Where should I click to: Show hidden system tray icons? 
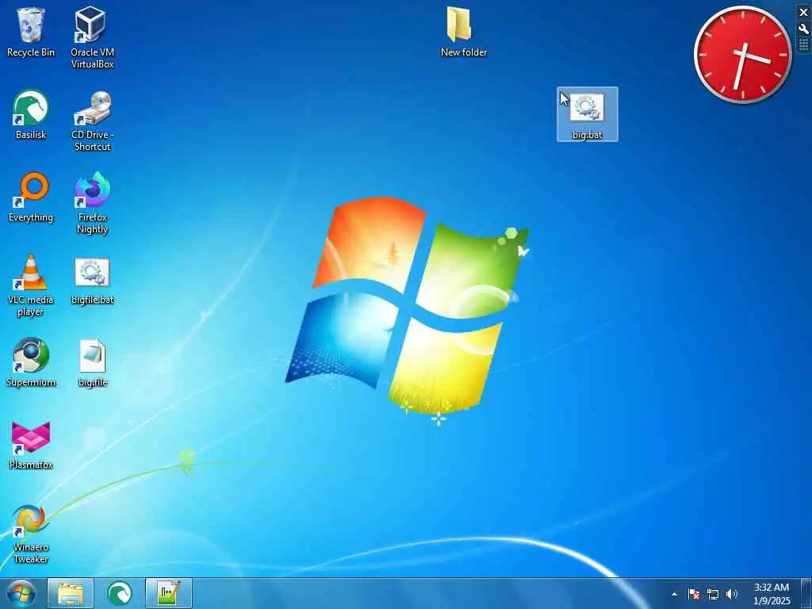click(674, 594)
